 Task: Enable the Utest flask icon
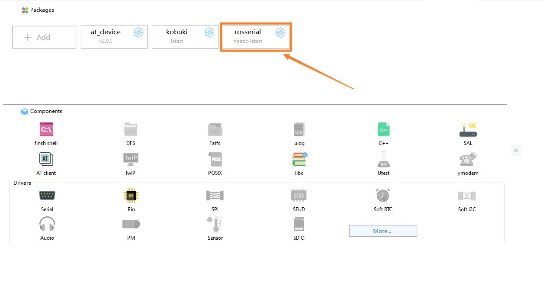click(x=383, y=159)
